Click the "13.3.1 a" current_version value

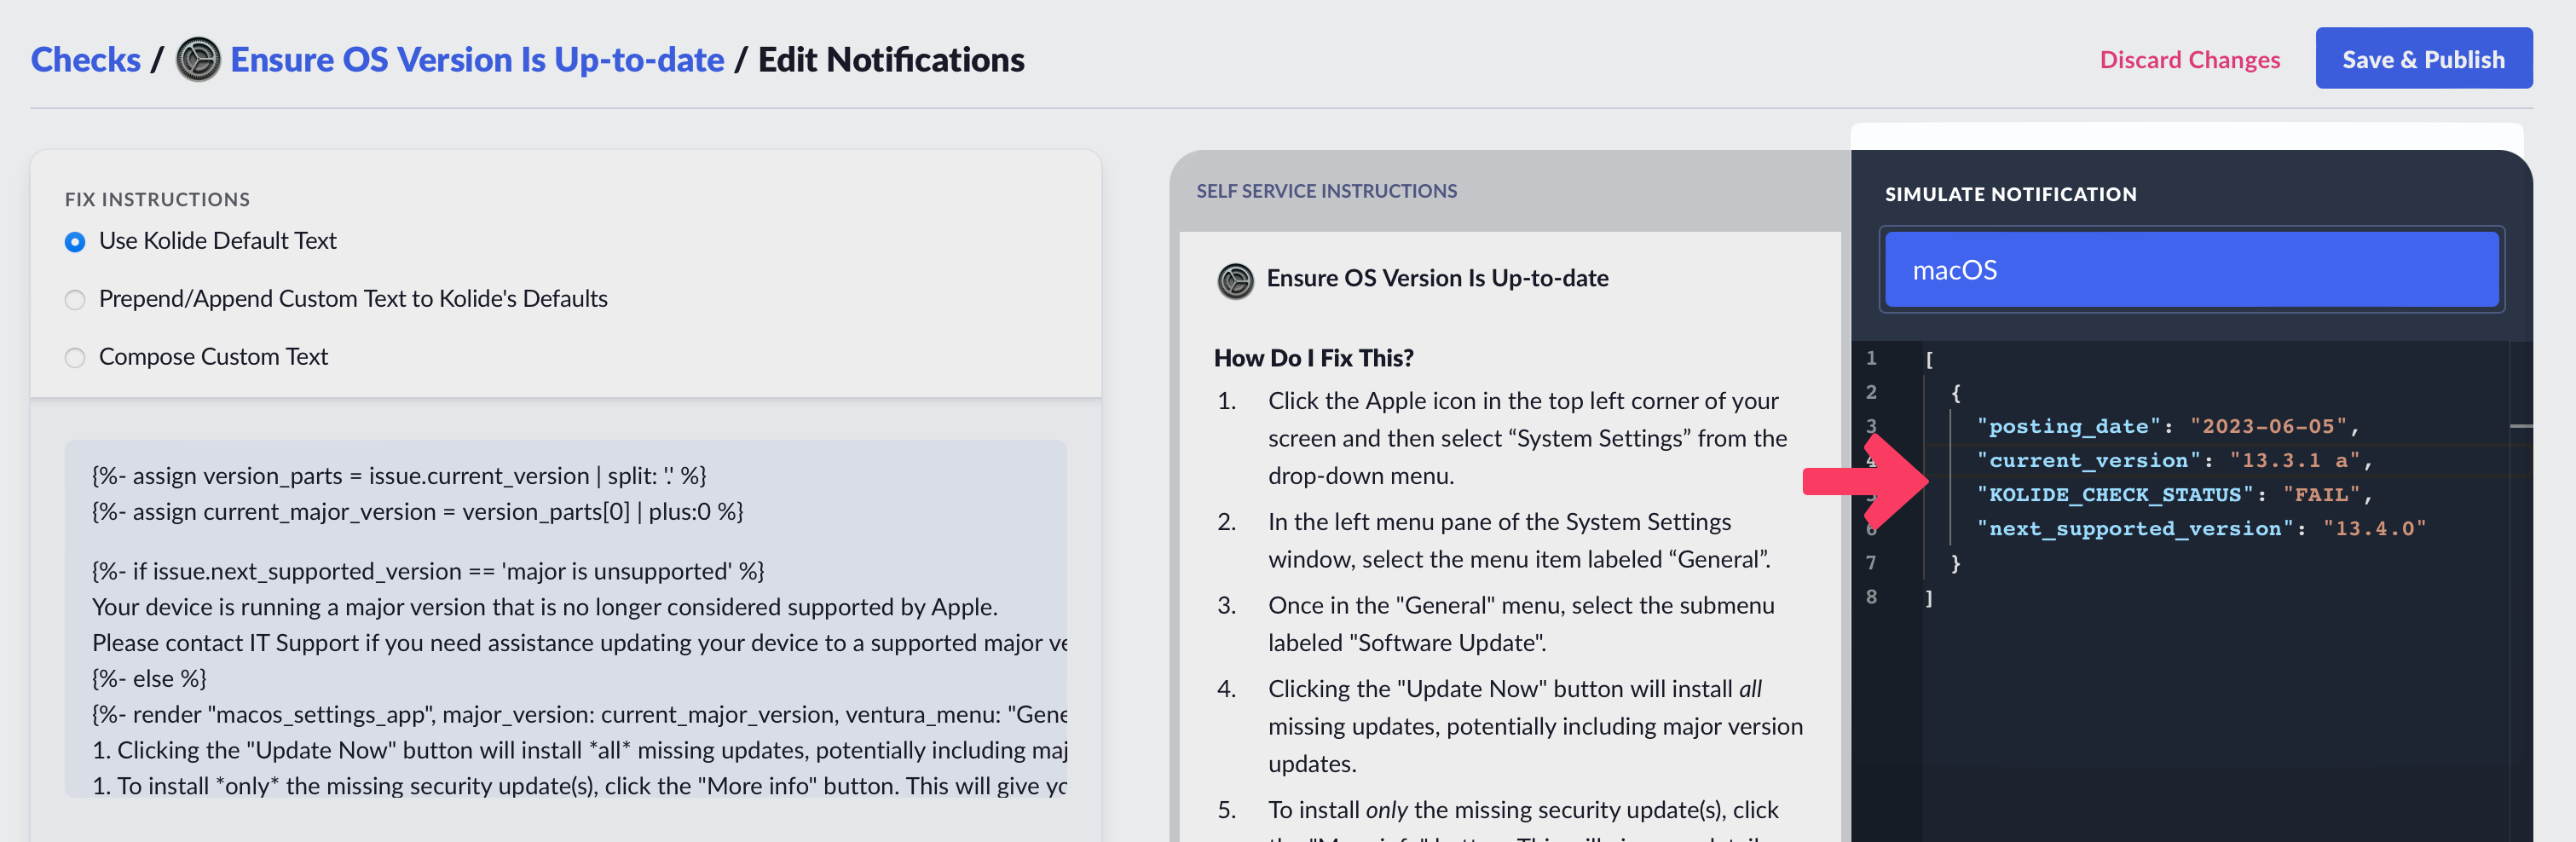pyautogui.click(x=2299, y=460)
